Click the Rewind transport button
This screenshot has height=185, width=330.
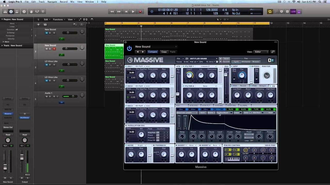[x=112, y=12]
